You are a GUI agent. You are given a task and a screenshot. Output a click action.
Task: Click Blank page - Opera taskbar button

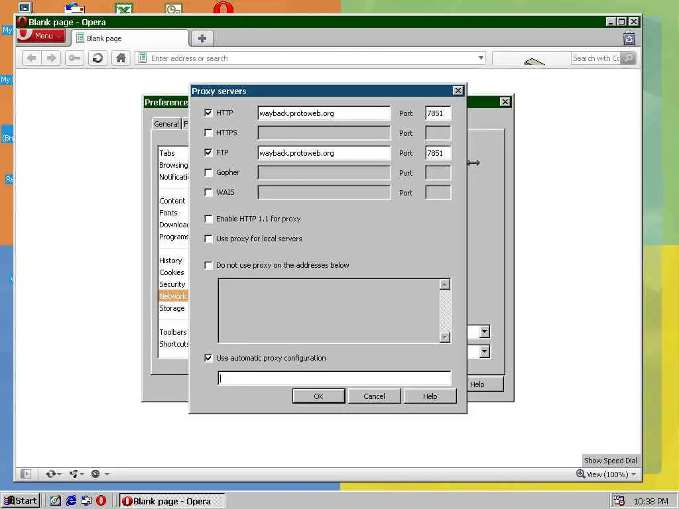click(x=172, y=501)
